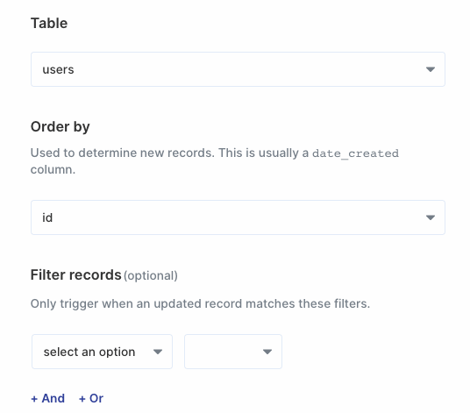Click the date_created code text
Screen dimensions: 470x413
tap(355, 153)
